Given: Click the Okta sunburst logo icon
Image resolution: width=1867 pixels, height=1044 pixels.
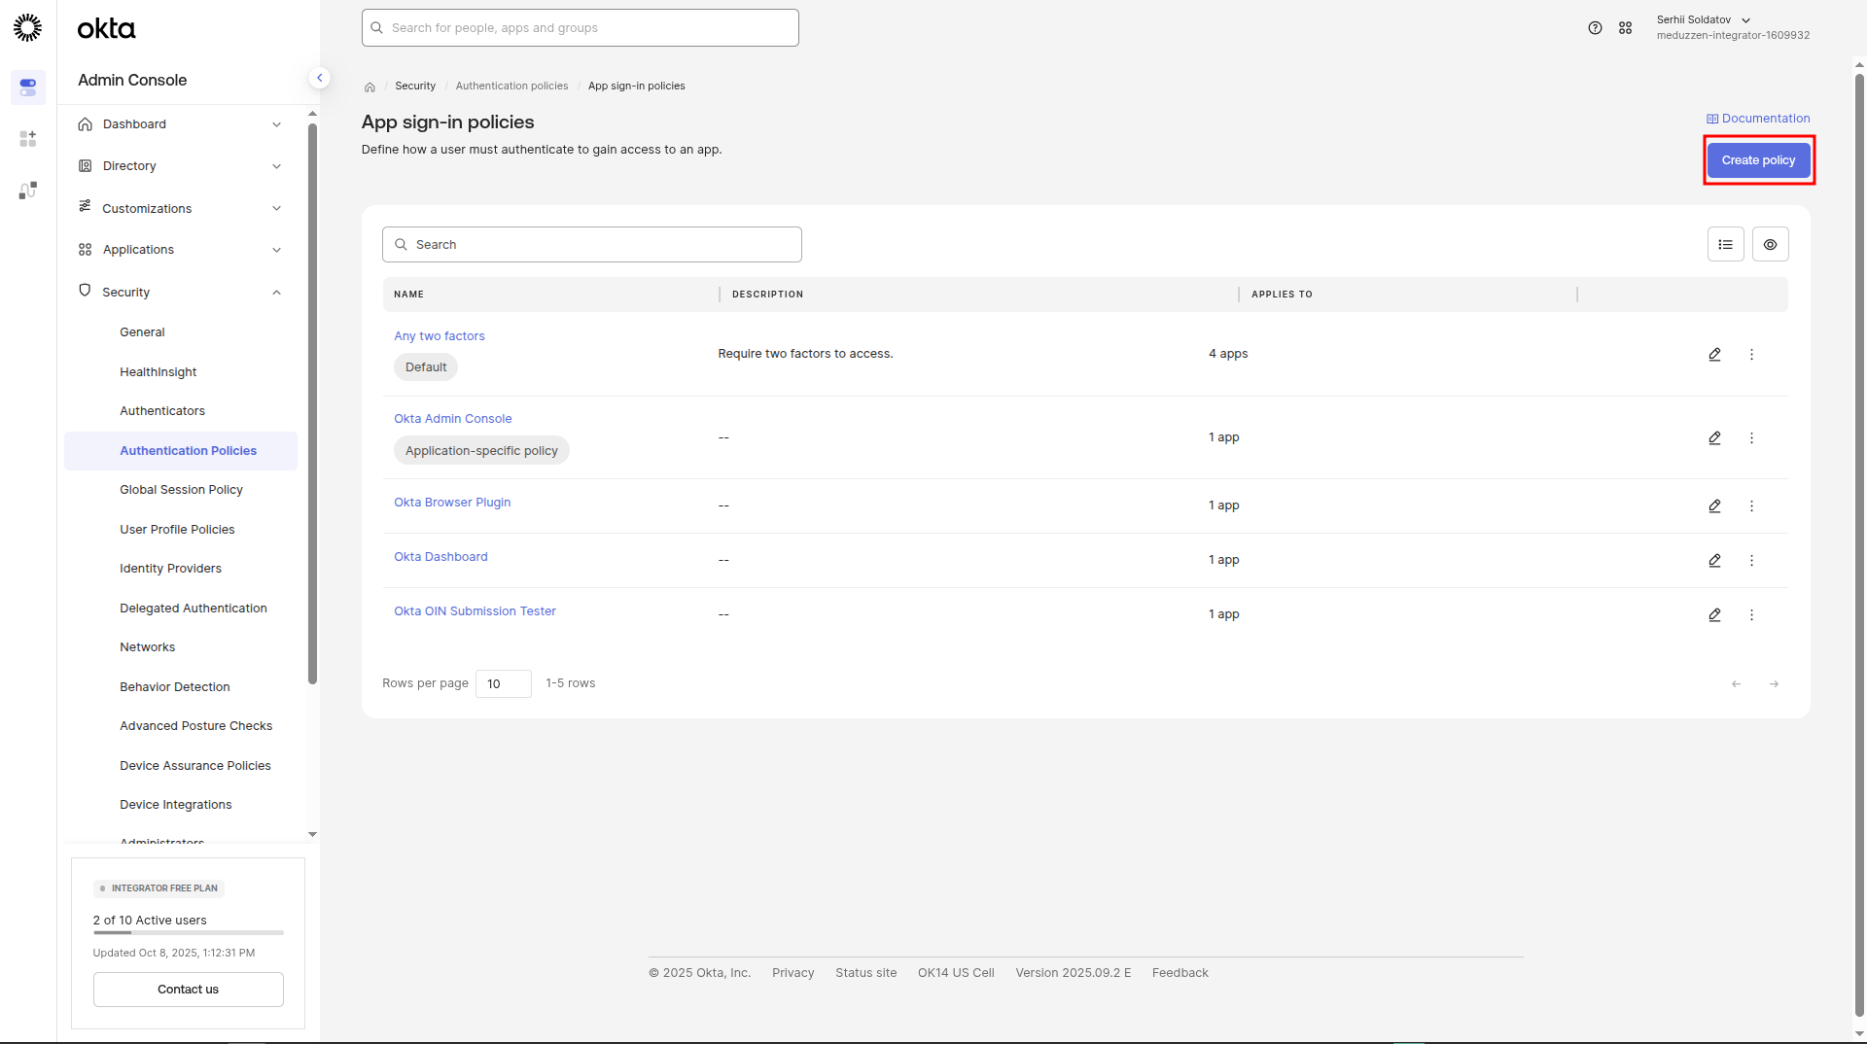Looking at the screenshot, I should coord(27,27).
